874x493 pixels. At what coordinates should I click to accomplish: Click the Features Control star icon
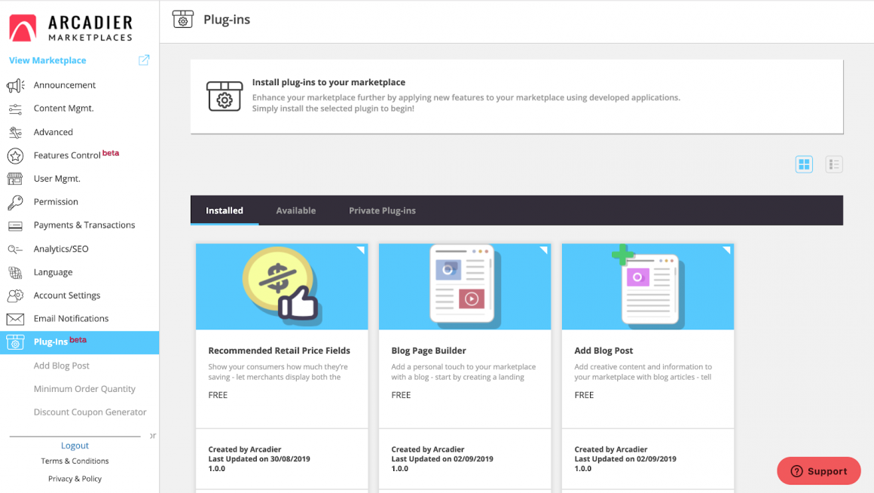click(15, 155)
